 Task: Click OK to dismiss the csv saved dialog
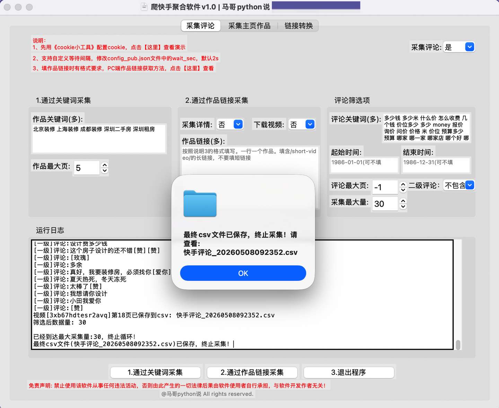pos(243,273)
